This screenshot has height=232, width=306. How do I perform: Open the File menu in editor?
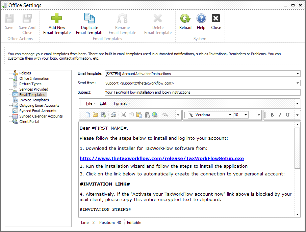[x=91, y=103]
